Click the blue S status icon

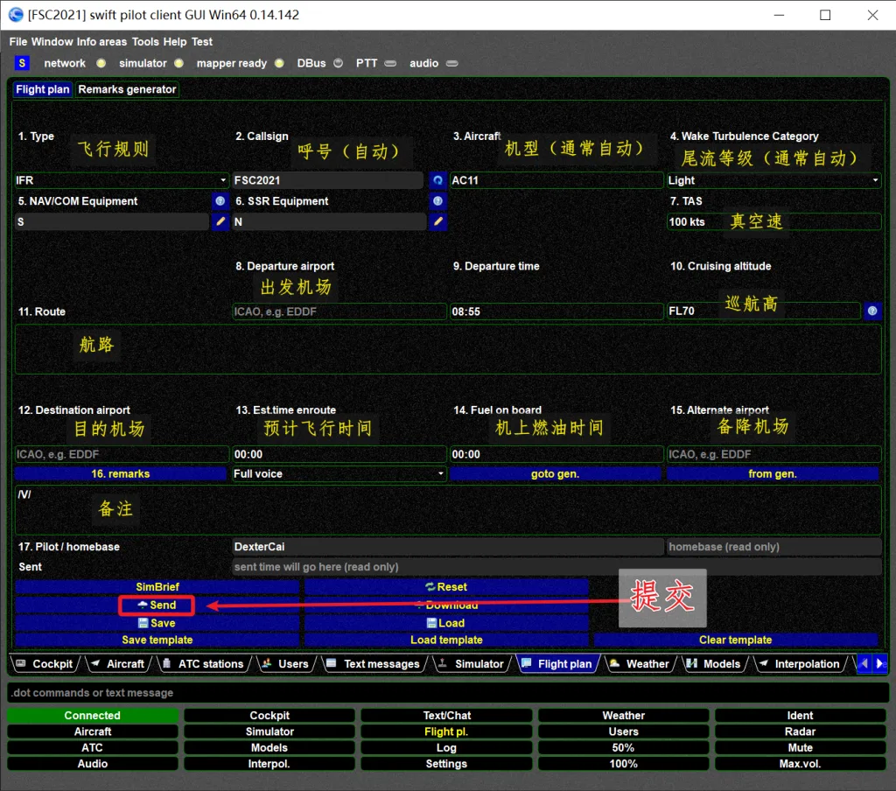22,63
